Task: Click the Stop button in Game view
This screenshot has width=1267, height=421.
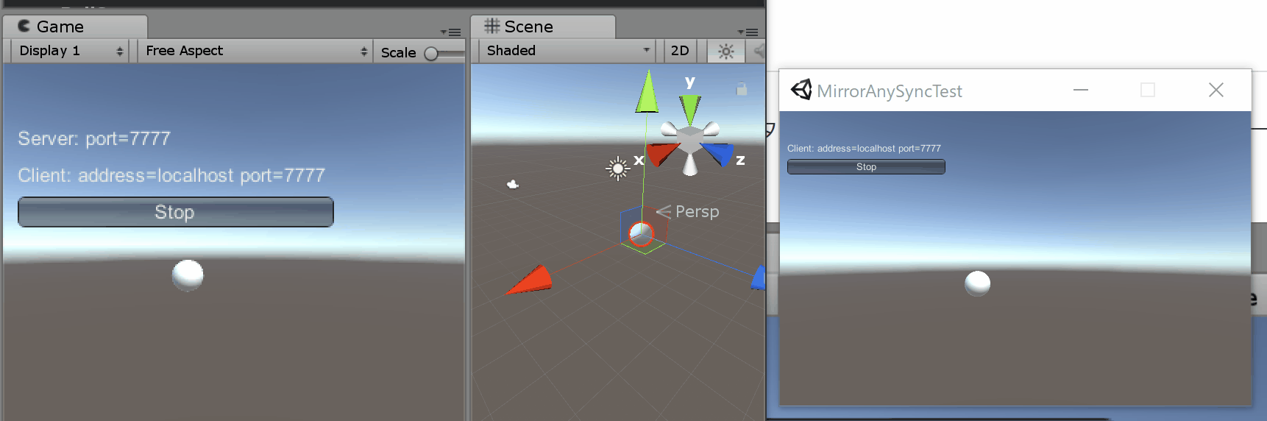Action: [175, 212]
